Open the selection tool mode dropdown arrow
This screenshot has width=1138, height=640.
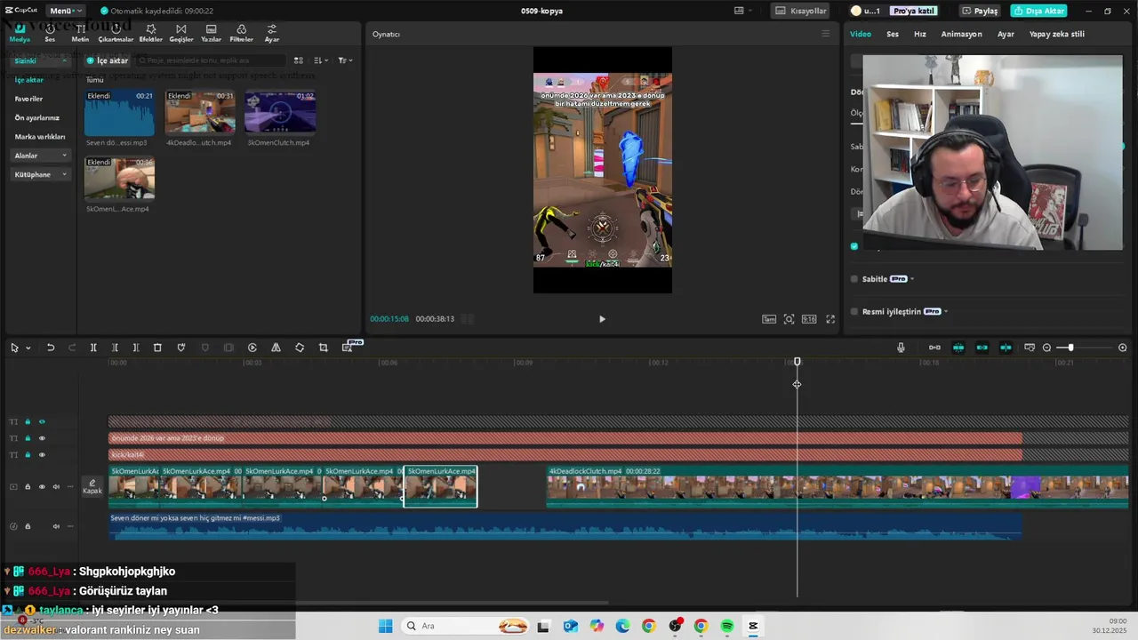[x=28, y=348]
